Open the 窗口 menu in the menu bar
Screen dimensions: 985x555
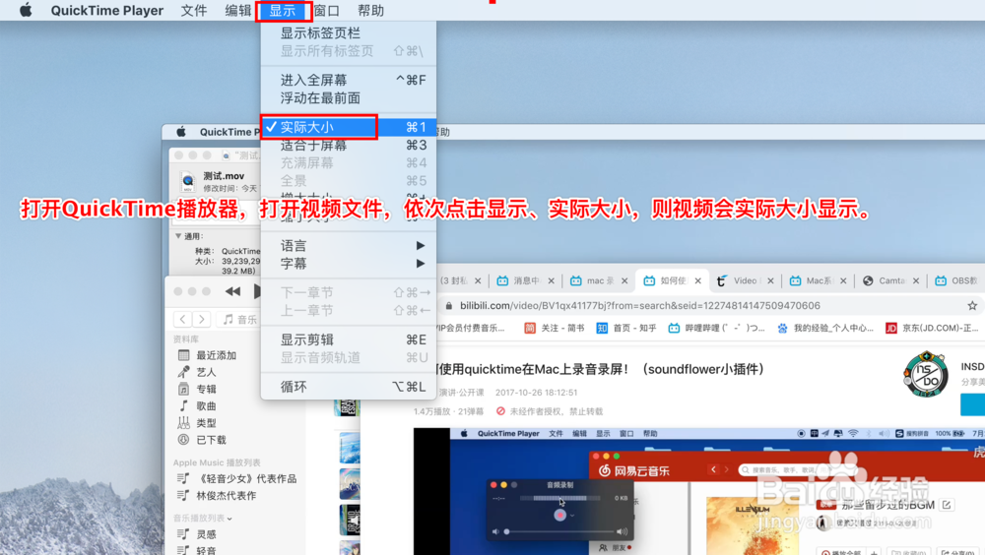click(x=326, y=10)
